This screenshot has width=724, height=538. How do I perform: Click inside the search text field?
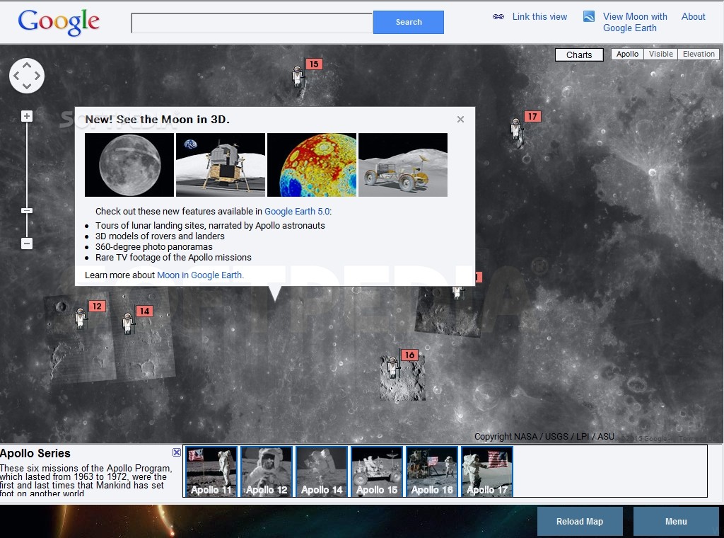[252, 23]
